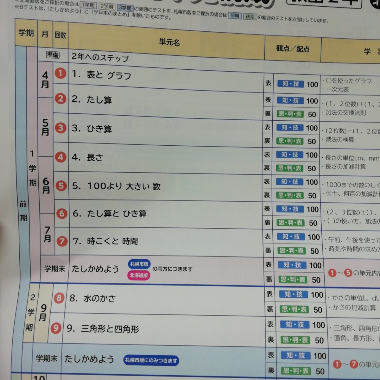Click the 思・判・表 badge in 時こくと 時間 row
Screen dimensions: 380x380
pos(292,251)
